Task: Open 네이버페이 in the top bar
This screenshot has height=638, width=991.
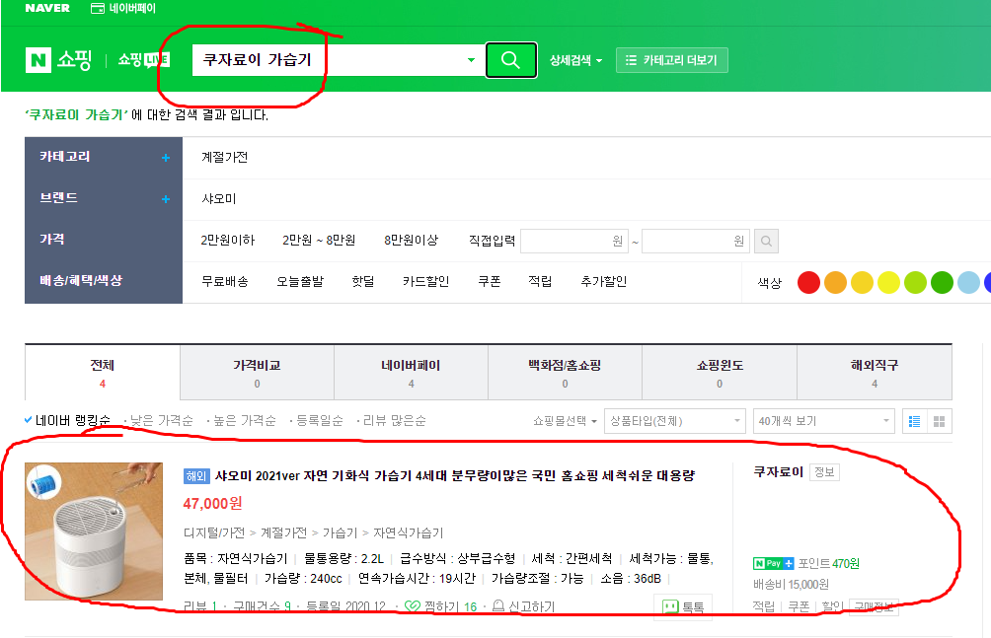Action: click(x=123, y=8)
